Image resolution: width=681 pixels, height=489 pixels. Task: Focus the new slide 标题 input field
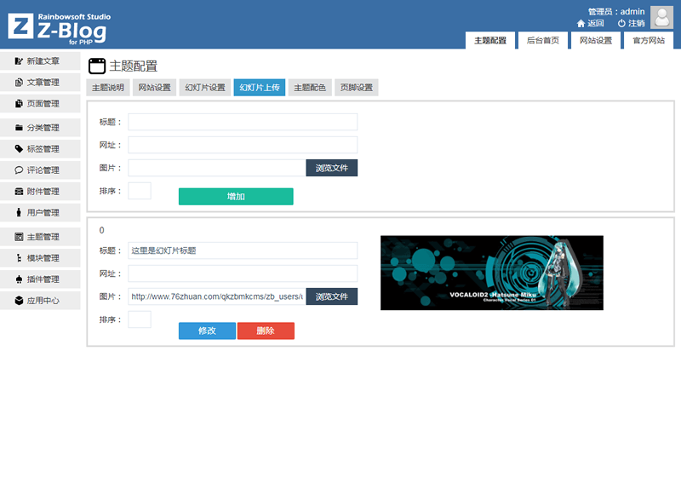tap(243, 122)
